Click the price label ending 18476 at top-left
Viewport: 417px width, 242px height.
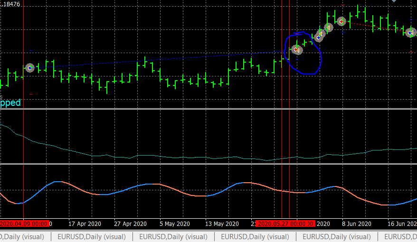tap(10, 4)
